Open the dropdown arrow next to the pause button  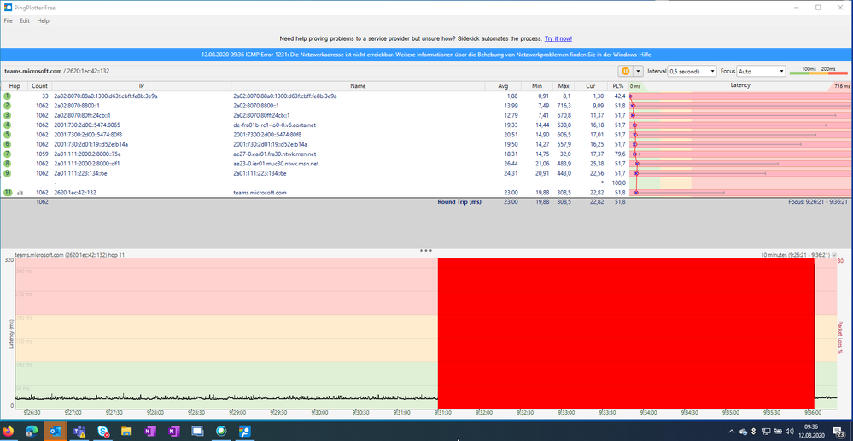(638, 72)
